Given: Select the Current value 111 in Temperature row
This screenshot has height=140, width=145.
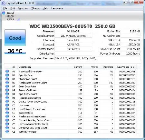Looking at the screenshot, I should [80, 113].
